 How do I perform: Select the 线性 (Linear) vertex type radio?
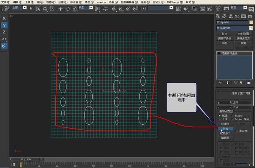(220, 115)
